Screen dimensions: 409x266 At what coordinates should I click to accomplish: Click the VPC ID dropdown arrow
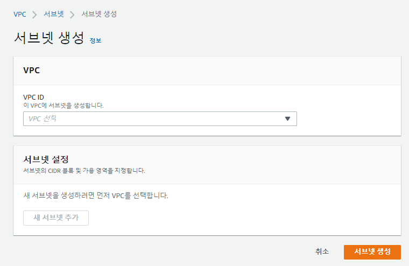point(287,118)
